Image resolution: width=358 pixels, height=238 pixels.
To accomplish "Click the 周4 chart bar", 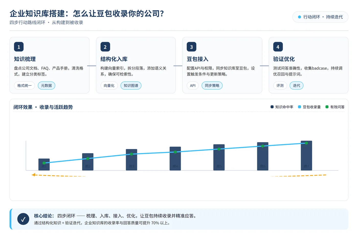I will click(x=175, y=158).
